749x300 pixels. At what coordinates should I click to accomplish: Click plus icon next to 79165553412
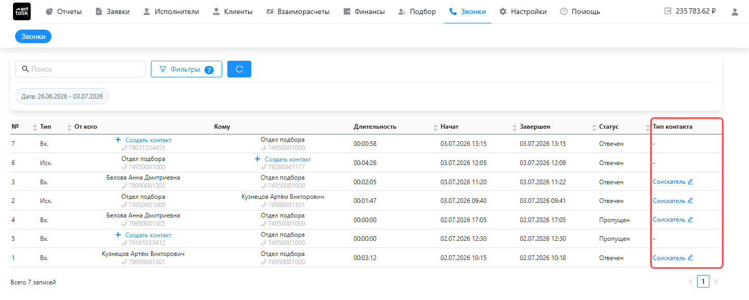118,235
